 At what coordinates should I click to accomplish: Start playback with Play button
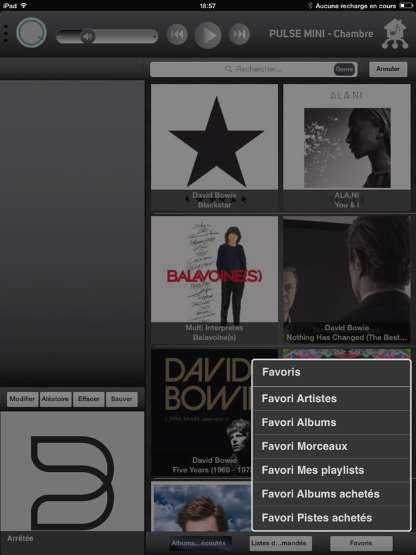tap(208, 35)
